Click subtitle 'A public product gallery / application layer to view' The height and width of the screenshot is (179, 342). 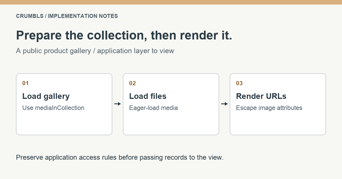point(95,51)
